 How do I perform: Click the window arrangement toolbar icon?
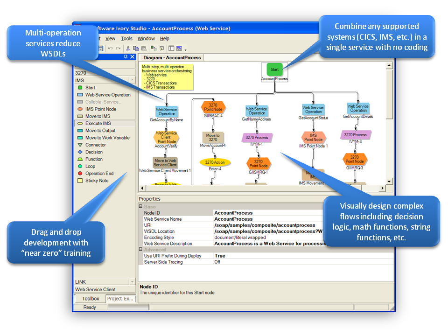[179, 49]
